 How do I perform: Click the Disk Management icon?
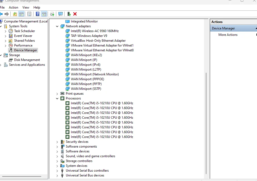click(x=11, y=60)
